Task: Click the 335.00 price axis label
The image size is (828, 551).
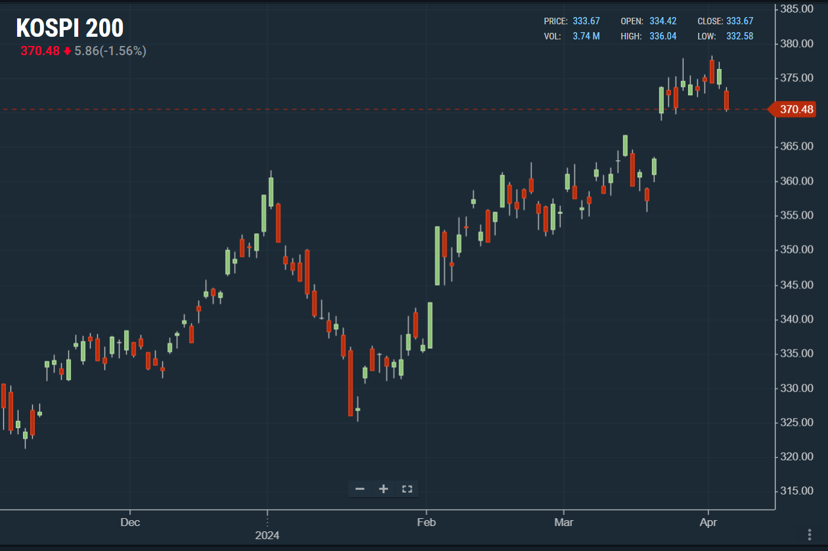Action: (796, 353)
